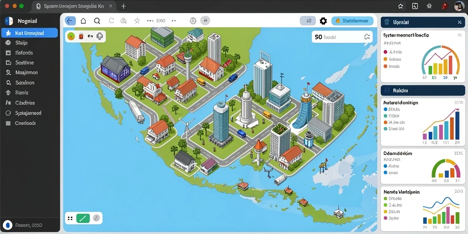468x234 pixels.
Task: Close the Uomiat panel
Action: pos(459,22)
